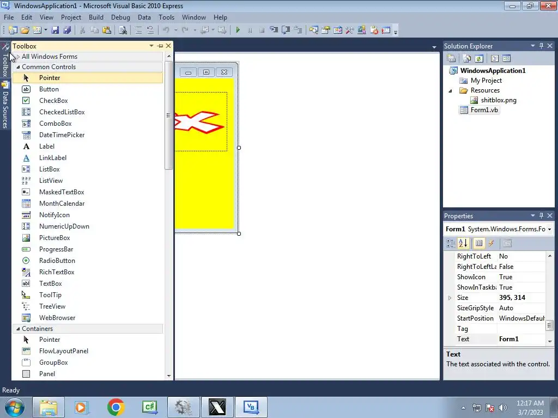Screen dimensions: 558x418
Task: Select the Button control in Toolbox
Action: pos(48,89)
